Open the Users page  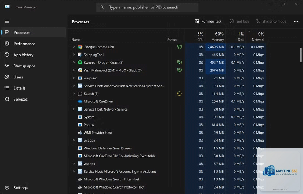[34, 77]
